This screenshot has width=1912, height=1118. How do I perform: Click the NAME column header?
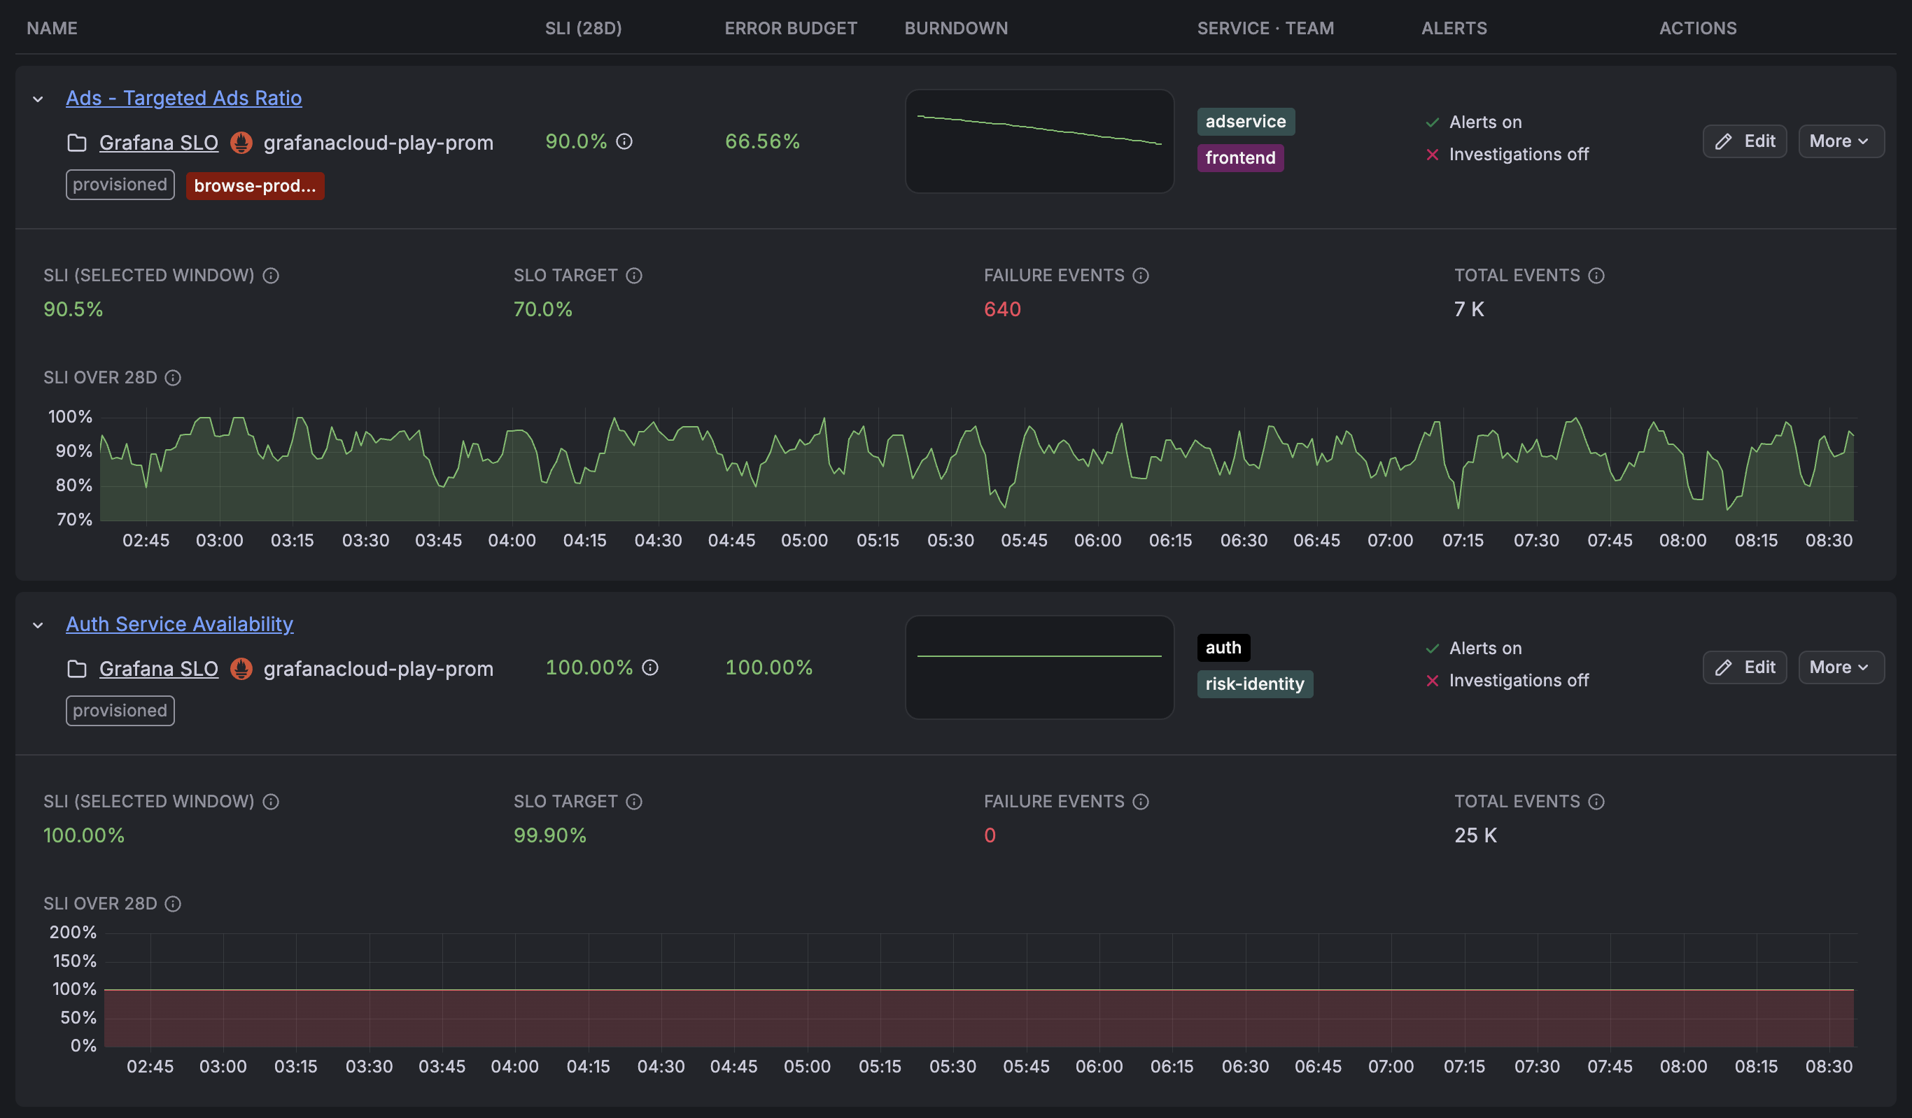(x=52, y=28)
